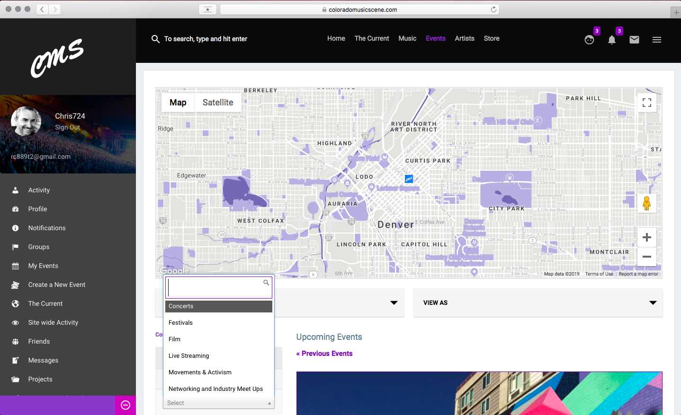The height and width of the screenshot is (415, 681).
Task: Click Sign Out under Chris724
Action: (67, 128)
